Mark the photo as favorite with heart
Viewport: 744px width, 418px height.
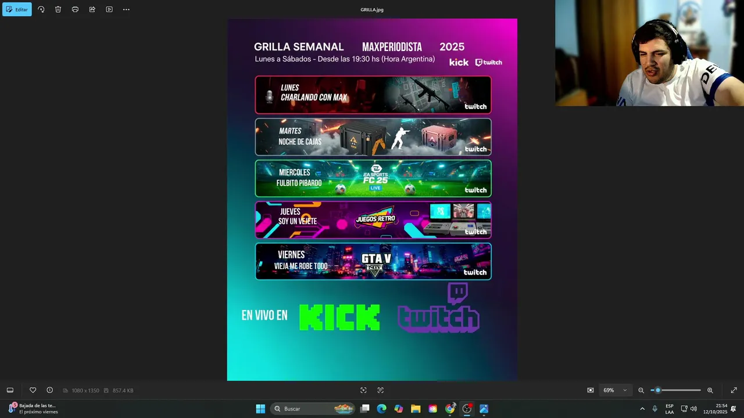(x=33, y=390)
